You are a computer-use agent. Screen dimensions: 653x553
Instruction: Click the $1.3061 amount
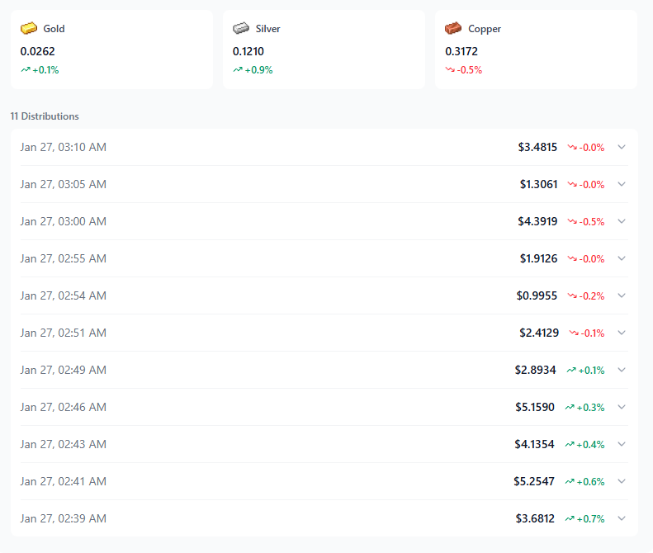[x=538, y=184]
